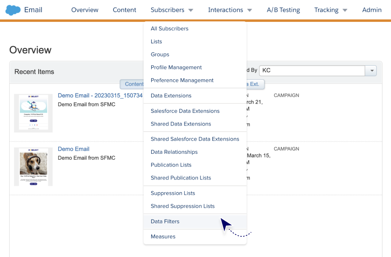Open the KC combo box arrow
Image resolution: width=391 pixels, height=257 pixels.
[371, 71]
